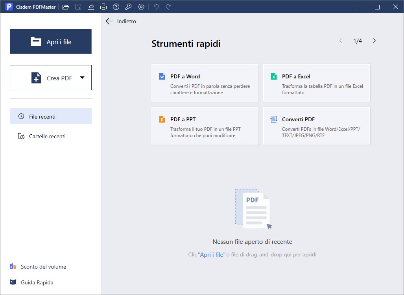Image resolution: width=404 pixels, height=295 pixels.
Task: Click the Print toolbar icon
Action: point(103,6)
